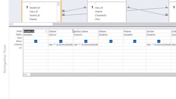
Task: Click the table pane horizontal scrollbar thumb
Action: coord(33,24)
